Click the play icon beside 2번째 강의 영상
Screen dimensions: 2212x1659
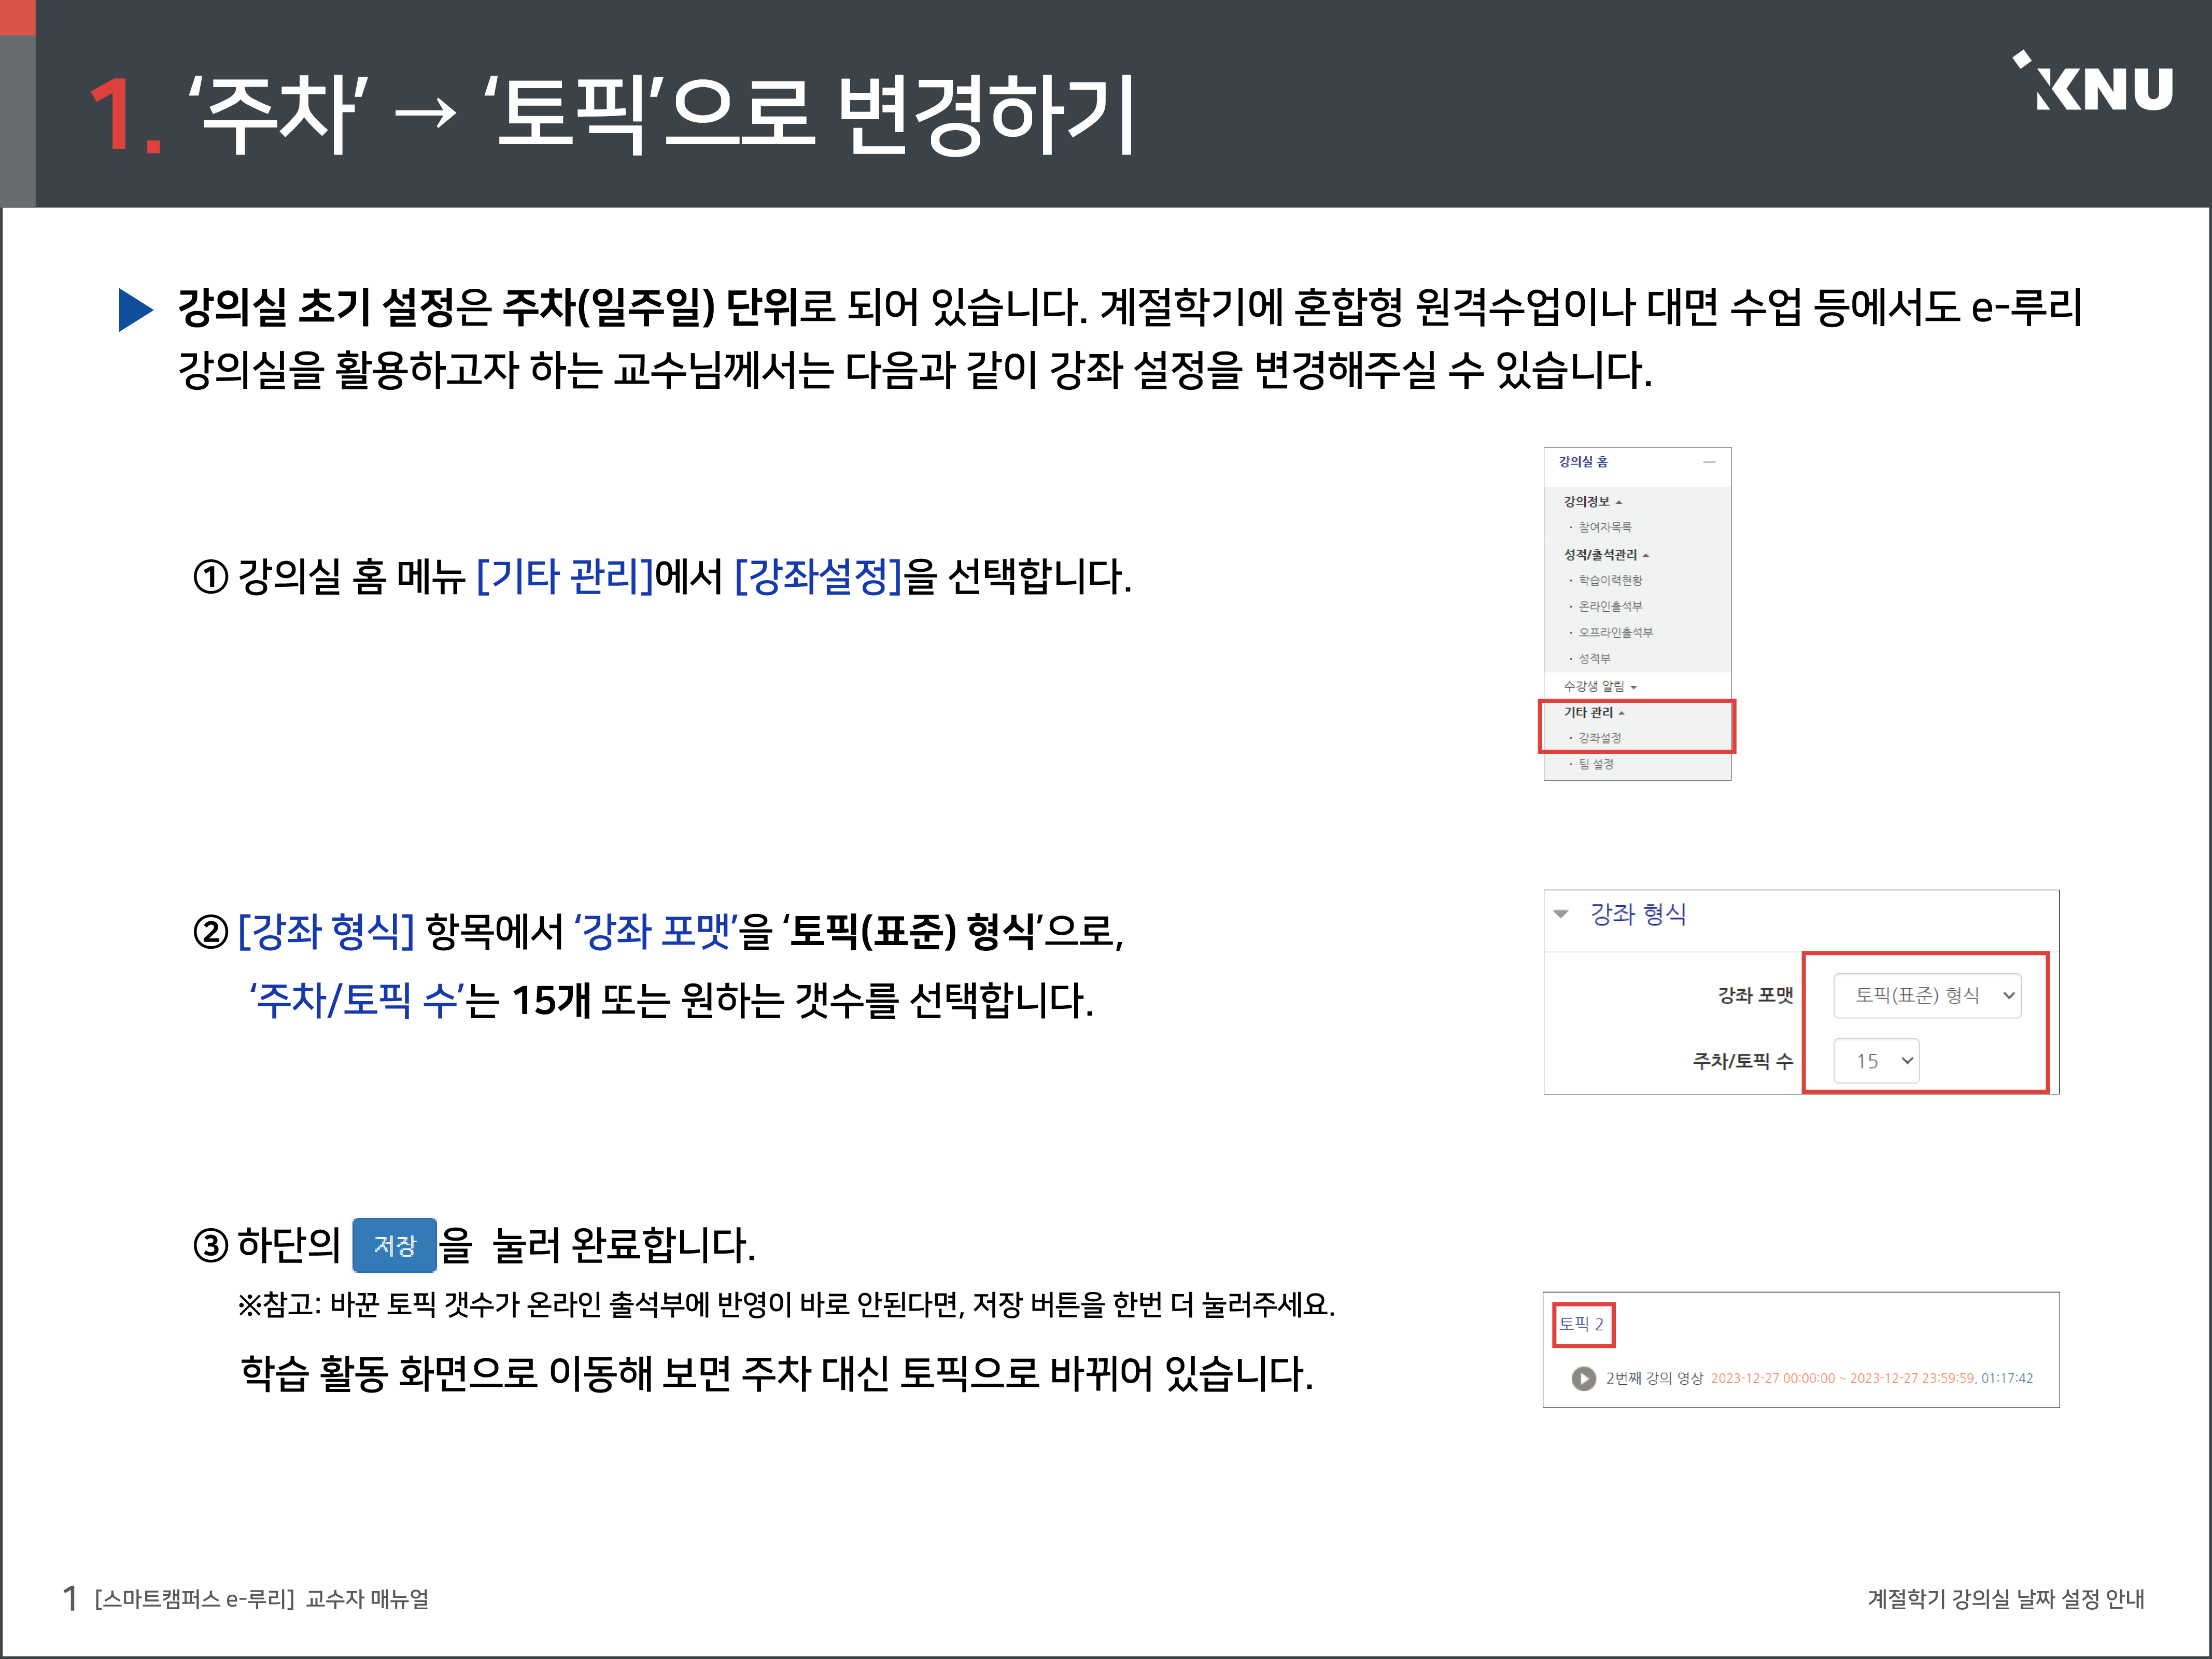tap(1583, 1378)
